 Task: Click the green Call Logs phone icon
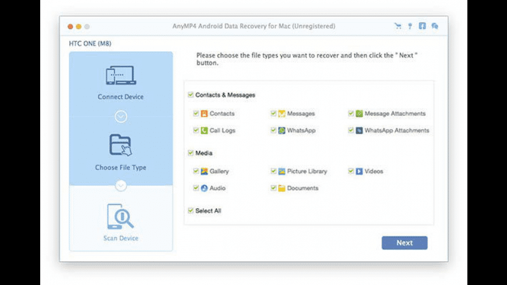tap(204, 130)
